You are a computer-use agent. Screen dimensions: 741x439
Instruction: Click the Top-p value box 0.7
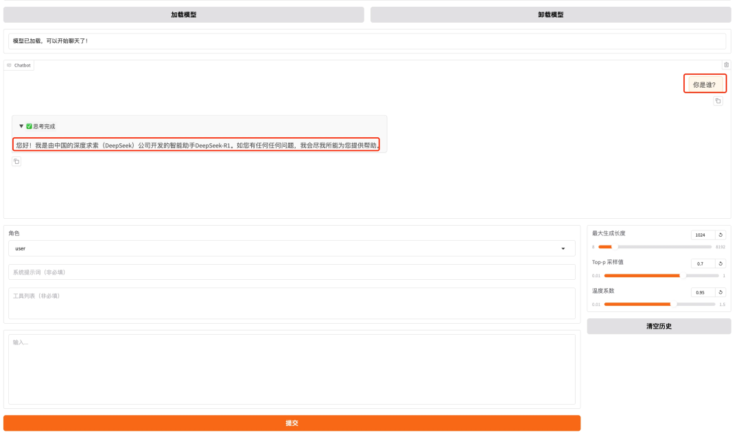[x=703, y=263]
